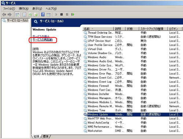Select サービス (ローカル) tree node
Viewport: 183px width, 139px height.
tap(17, 20)
